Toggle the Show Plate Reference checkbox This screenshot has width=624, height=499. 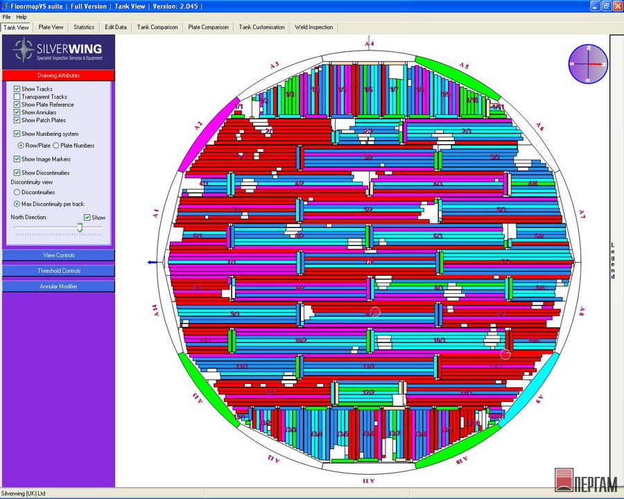[17, 105]
